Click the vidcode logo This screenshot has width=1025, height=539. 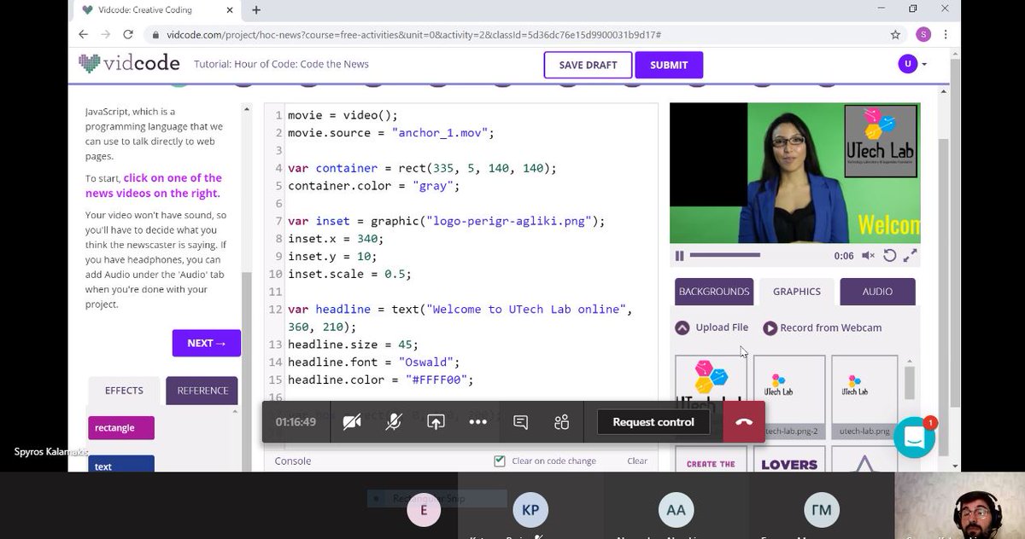pos(129,63)
